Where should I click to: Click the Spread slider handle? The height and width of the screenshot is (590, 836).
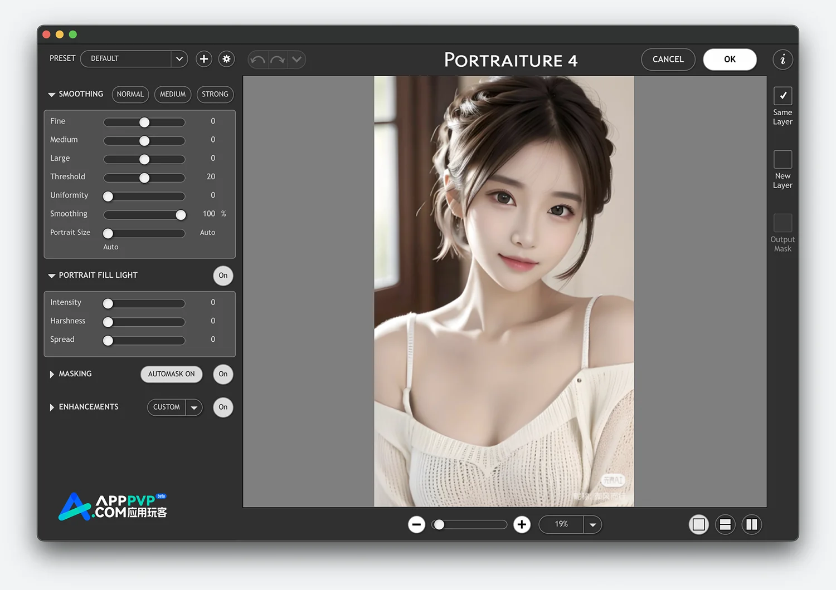108,340
